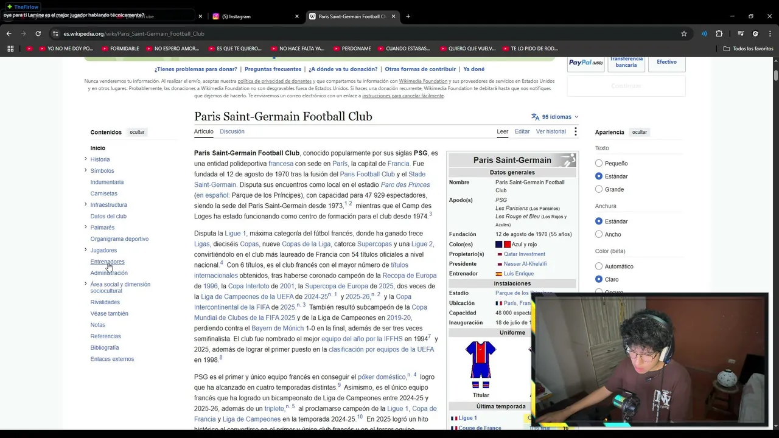Select Estándar text size
Image resolution: width=779 pixels, height=438 pixels.
(599, 176)
